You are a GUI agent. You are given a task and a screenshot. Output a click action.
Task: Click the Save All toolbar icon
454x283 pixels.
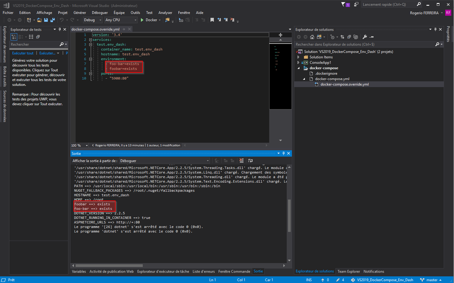53,20
